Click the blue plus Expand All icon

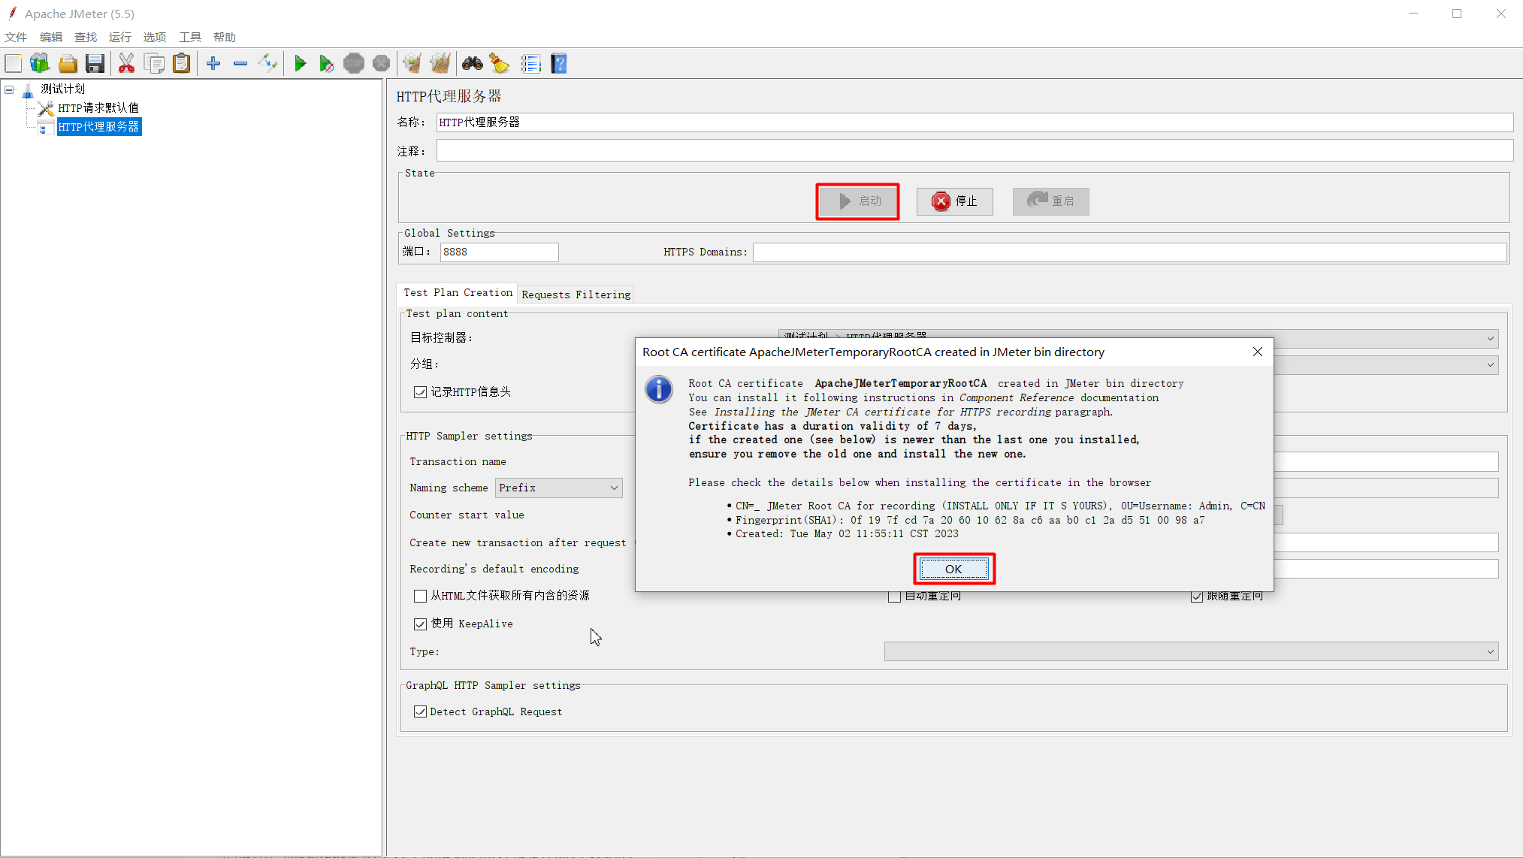tap(213, 64)
